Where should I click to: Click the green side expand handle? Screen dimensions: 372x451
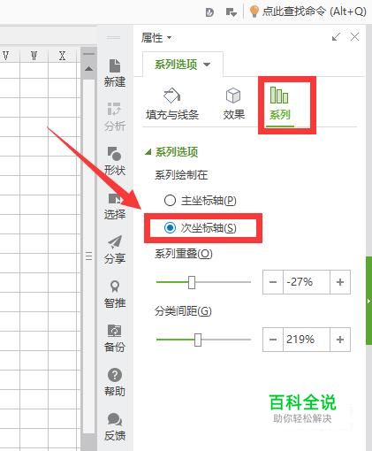[368, 301]
